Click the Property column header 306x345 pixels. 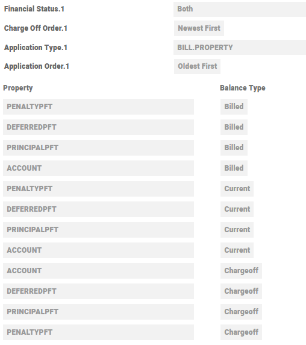click(x=18, y=88)
